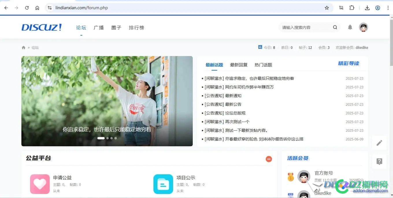Viewport: 393px width, 198px height.
Task: Select the second carousel indicator dot
Action: pos(107,138)
